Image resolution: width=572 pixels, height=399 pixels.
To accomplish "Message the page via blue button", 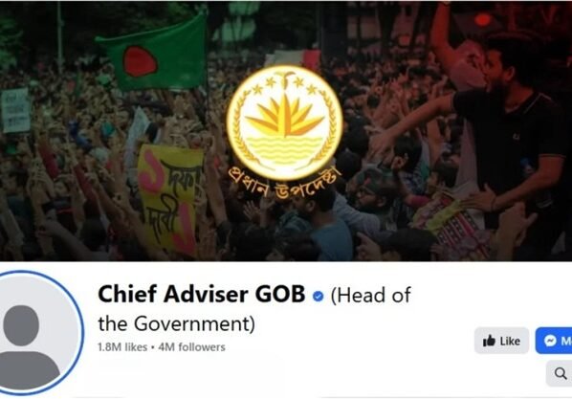I will [554, 341].
